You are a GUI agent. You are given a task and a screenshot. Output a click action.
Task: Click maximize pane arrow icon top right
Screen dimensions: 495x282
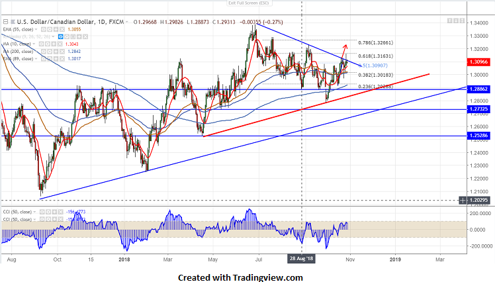[x=462, y=21]
